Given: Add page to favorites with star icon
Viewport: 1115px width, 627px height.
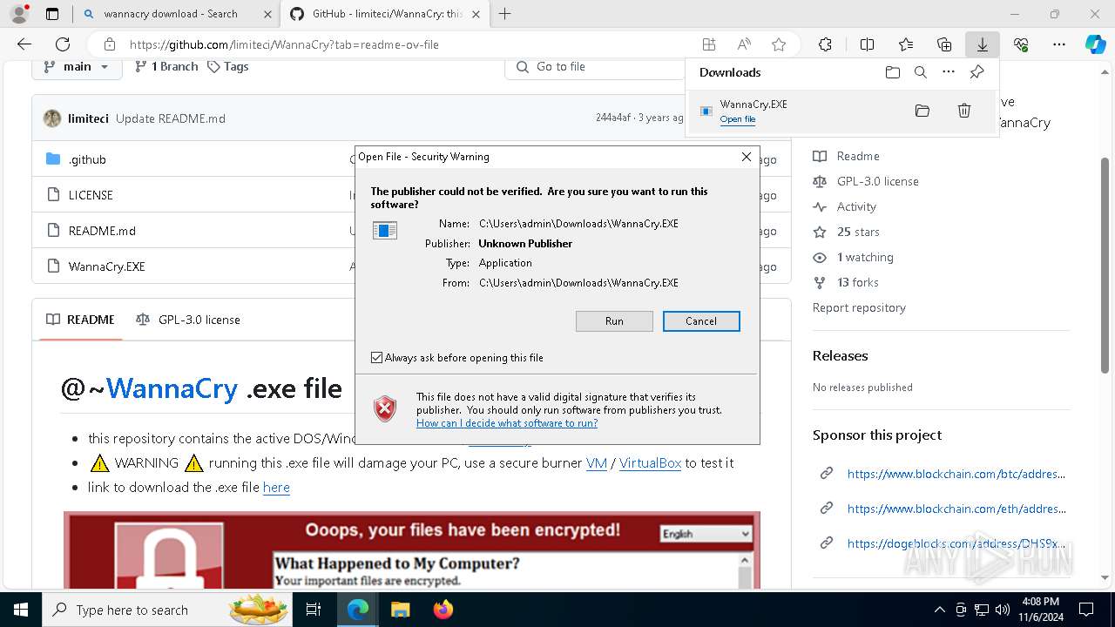Looking at the screenshot, I should click(x=779, y=44).
